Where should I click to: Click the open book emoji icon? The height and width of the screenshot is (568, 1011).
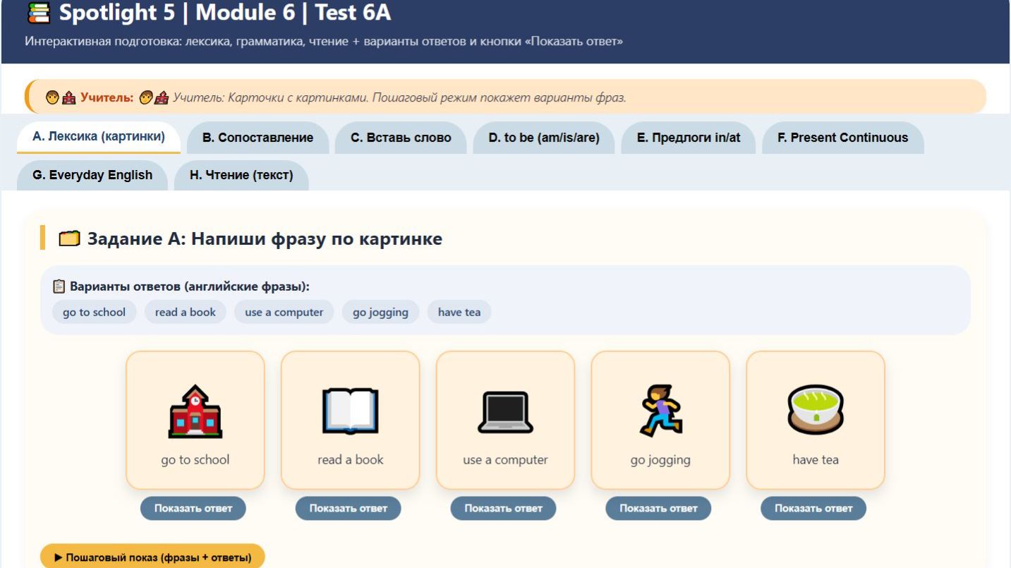point(350,412)
